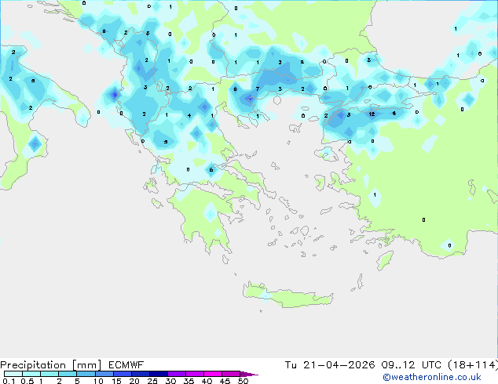Click the 'Precipitation [mm]' title text

click(x=50, y=365)
